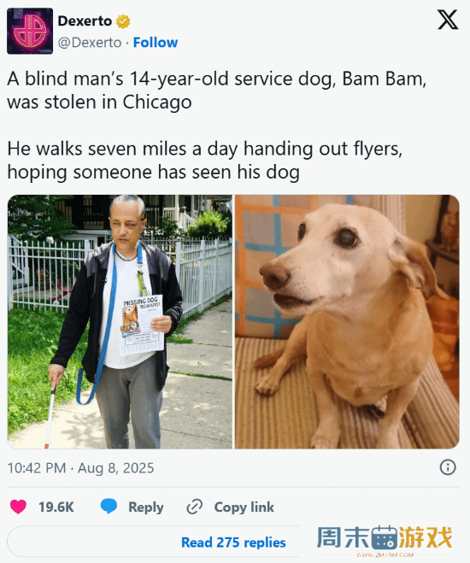Open the 10:42 PM Aug 8, 2025 timestamp
Image resolution: width=470 pixels, height=563 pixels.
coord(81,468)
